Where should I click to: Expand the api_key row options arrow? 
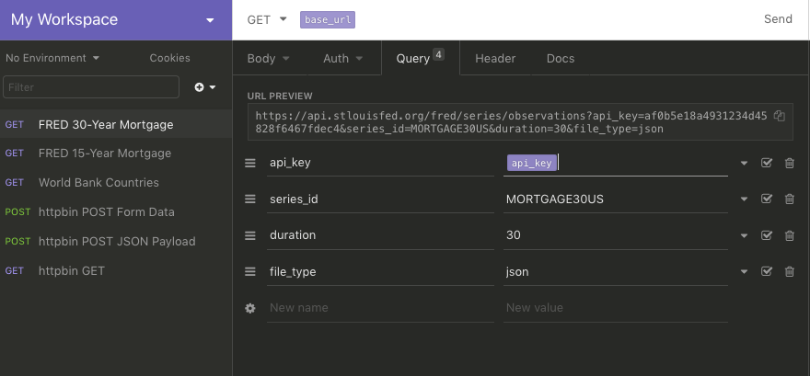pyautogui.click(x=744, y=163)
